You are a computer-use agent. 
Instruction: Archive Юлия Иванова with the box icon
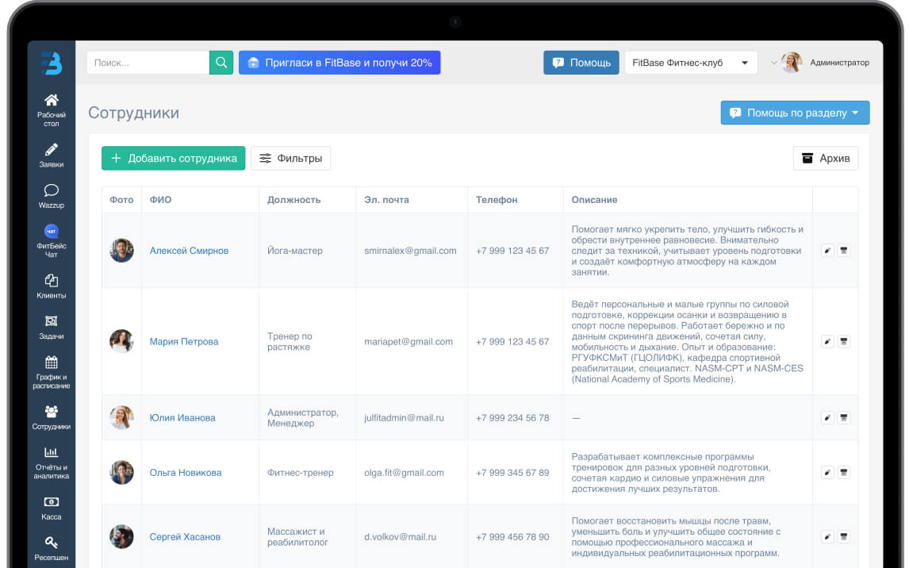(843, 417)
